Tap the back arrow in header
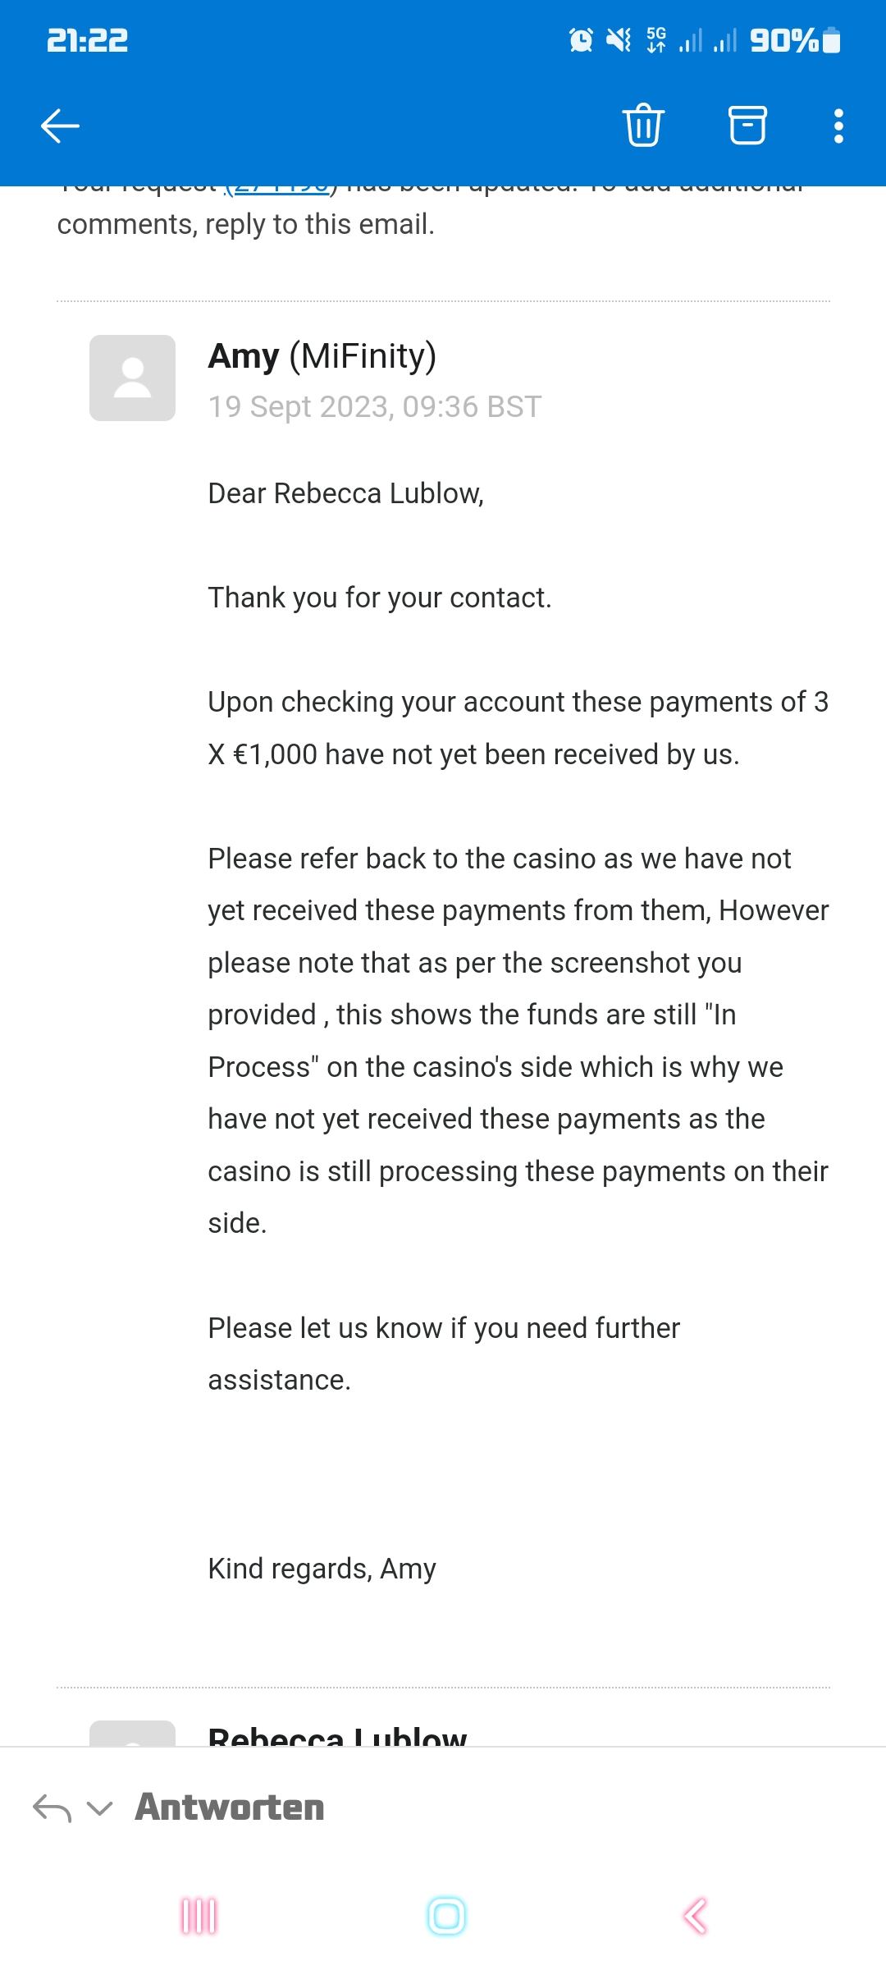The height and width of the screenshot is (1970, 886). tap(60, 126)
